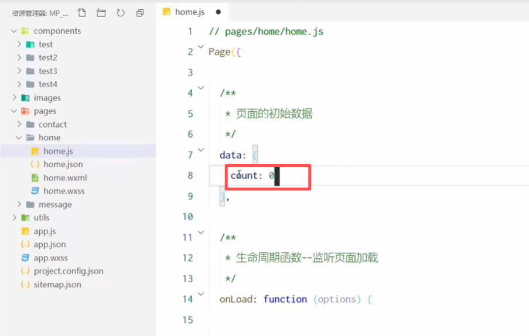The image size is (529, 336).
Task: Fold the onLoad function at line 14
Action: 201,294
